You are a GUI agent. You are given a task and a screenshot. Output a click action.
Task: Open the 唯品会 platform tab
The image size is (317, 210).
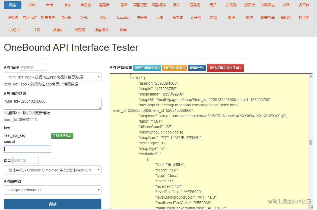point(86,5)
